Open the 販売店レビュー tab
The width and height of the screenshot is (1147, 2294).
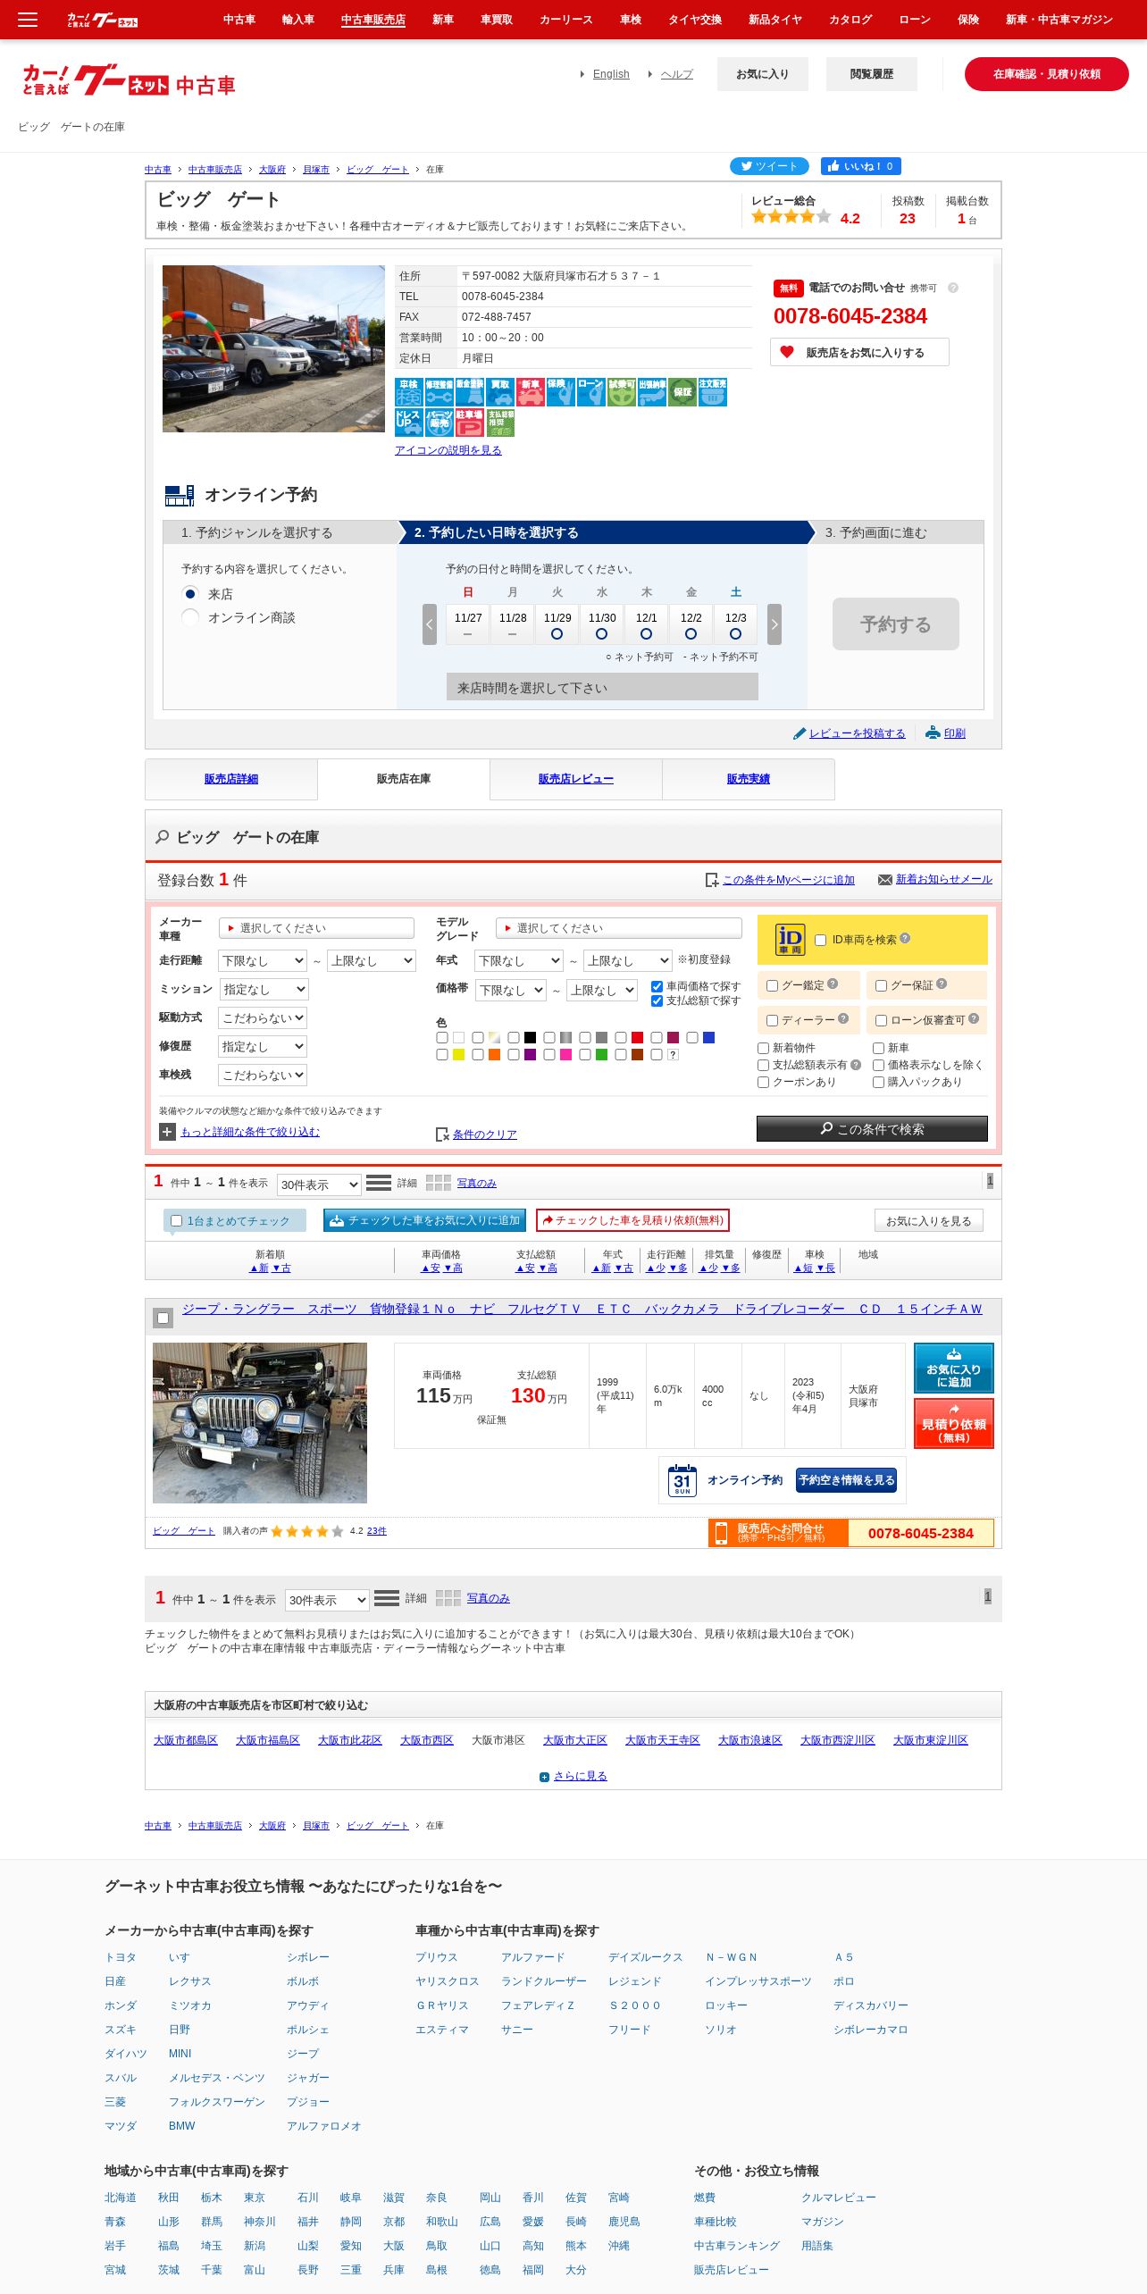point(576,779)
